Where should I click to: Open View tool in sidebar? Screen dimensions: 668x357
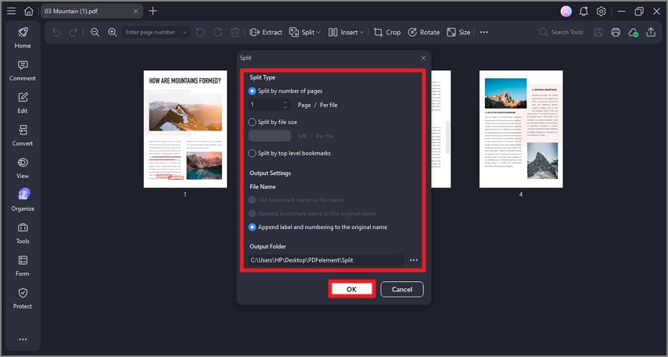coord(23,168)
